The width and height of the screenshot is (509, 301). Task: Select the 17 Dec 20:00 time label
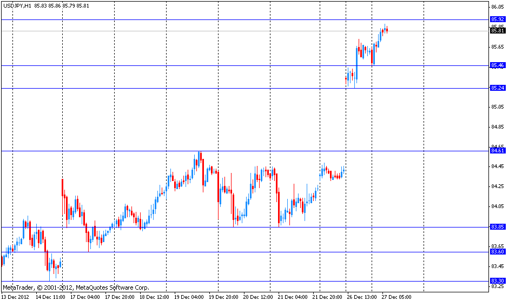click(120, 297)
